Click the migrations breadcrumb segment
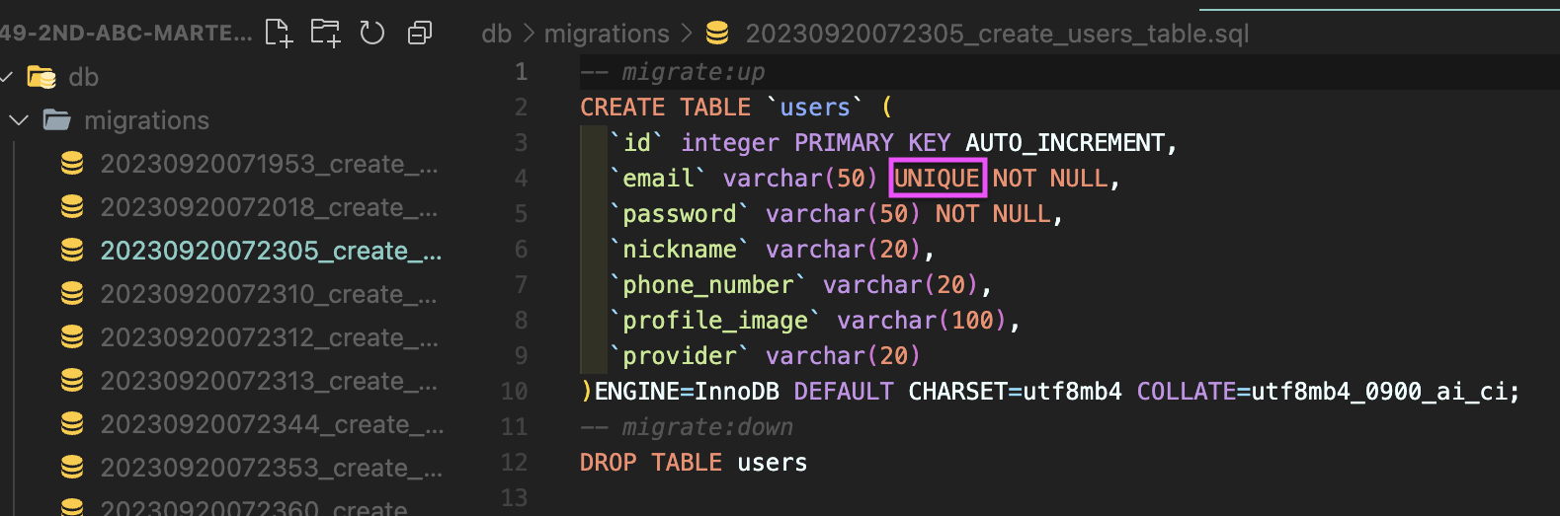Screen dimensions: 1560x516 tap(607, 34)
